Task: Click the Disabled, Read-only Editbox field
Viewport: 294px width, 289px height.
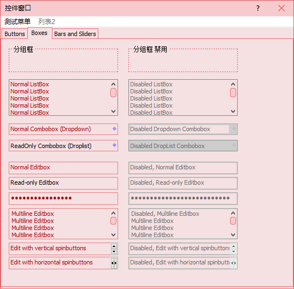Action: (183, 183)
